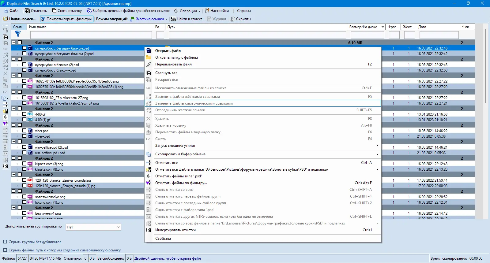Choose 'Открыть файл' in context menu

[x=263, y=51]
